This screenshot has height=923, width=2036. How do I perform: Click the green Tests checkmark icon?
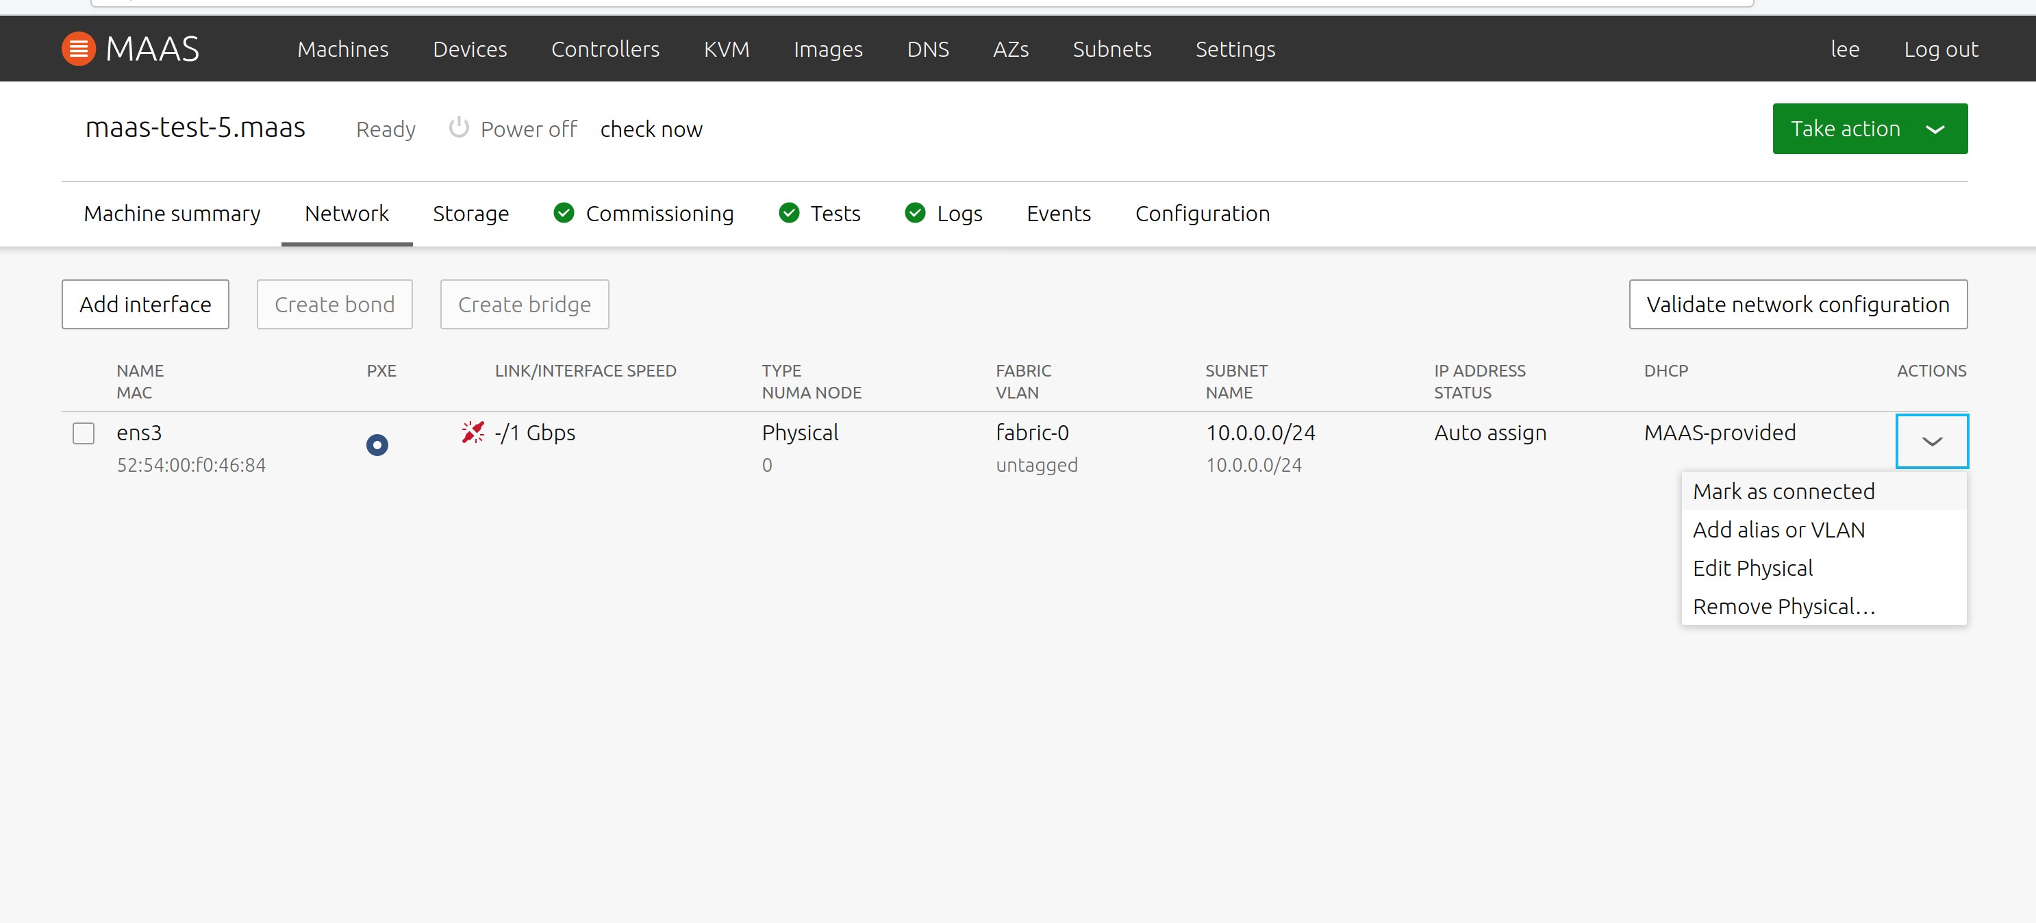pyautogui.click(x=789, y=214)
